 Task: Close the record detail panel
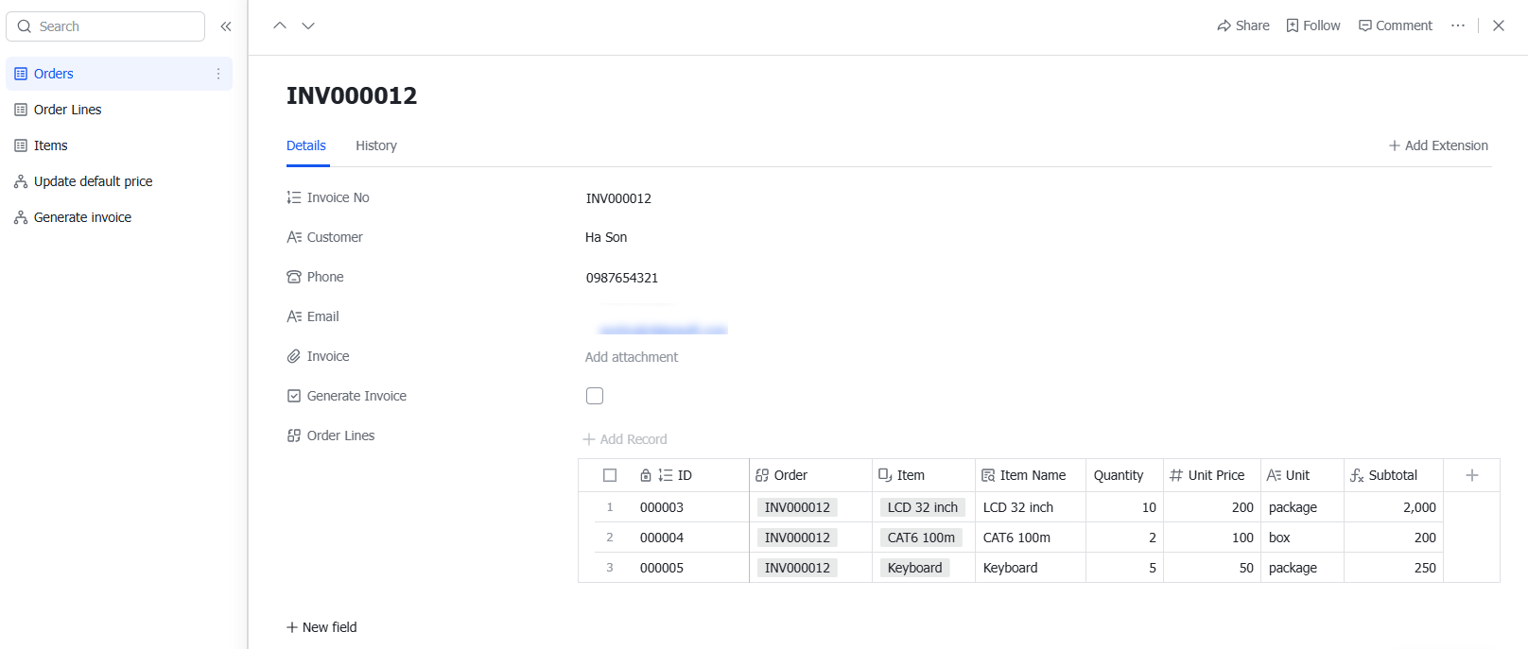pos(1499,26)
